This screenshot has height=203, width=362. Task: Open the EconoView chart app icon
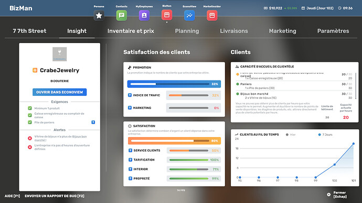[x=189, y=15]
